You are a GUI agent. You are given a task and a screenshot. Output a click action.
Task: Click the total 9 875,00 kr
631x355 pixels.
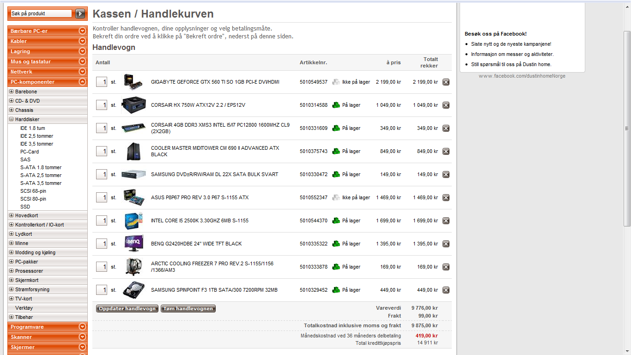click(x=425, y=325)
